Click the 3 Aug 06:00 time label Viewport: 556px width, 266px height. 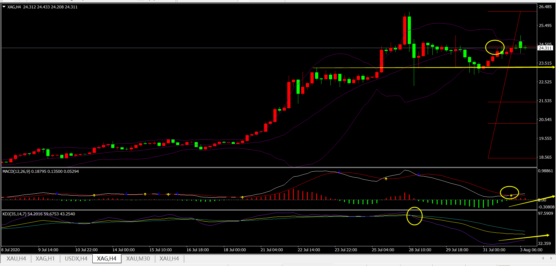[x=531, y=250]
